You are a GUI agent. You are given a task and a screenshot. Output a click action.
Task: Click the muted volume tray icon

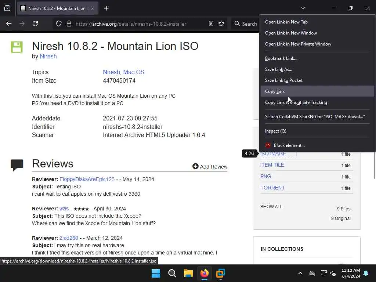coord(333,273)
